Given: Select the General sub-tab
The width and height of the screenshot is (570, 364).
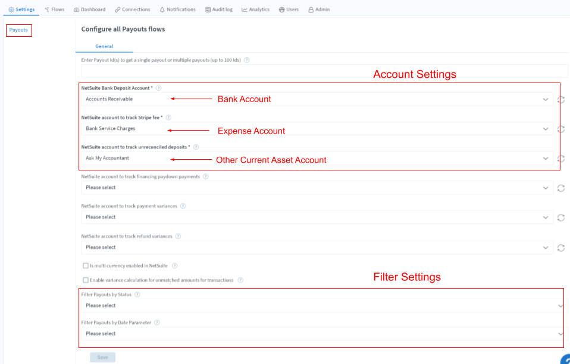Looking at the screenshot, I should point(104,46).
